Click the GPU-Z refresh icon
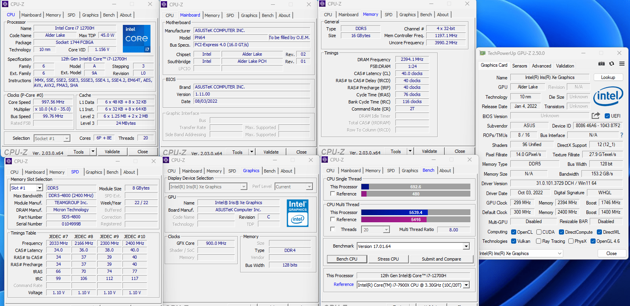Image resolution: width=630 pixels, height=306 pixels. pos(611,64)
